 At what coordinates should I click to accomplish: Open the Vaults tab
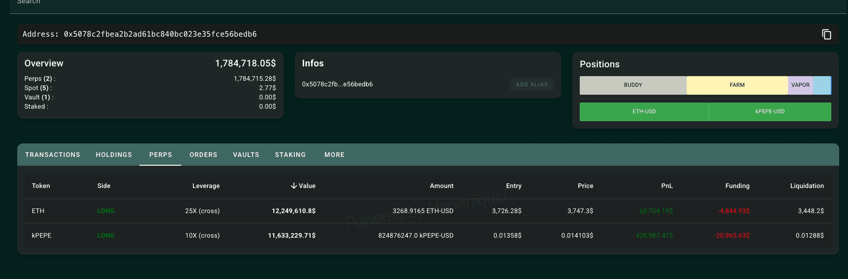[x=246, y=155]
